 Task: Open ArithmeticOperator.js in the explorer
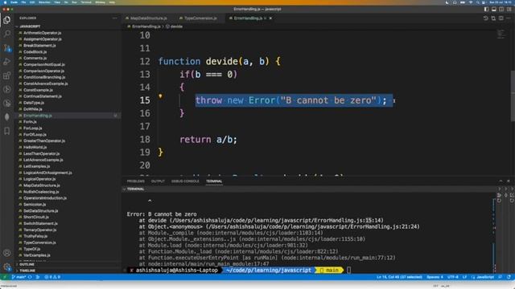point(42,33)
